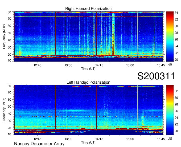Viewport: 181px width, 147px height.
Task: Select the 15:00 time tick of the Left Handed plot
Action: pos(130,139)
